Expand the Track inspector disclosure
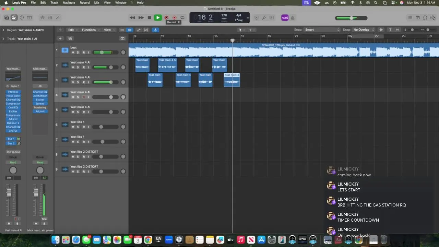This screenshot has height=247, width=439. tap(3, 39)
